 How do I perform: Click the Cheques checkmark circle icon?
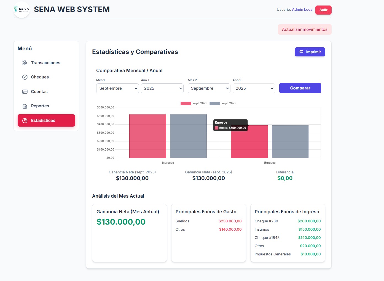(25, 77)
